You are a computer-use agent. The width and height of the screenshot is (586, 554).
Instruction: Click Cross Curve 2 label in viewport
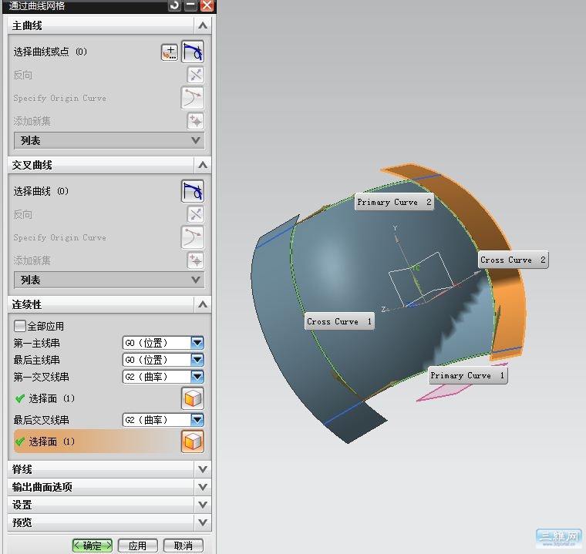[513, 260]
